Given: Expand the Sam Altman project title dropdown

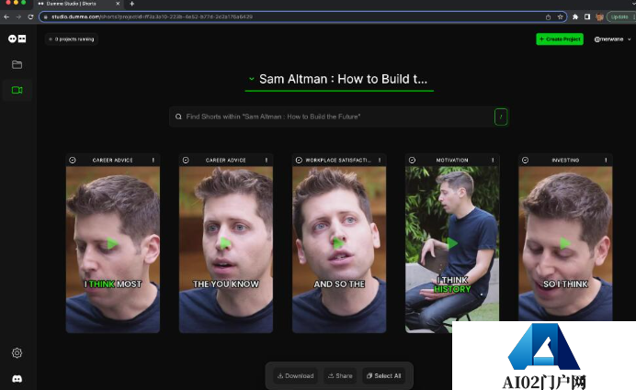Looking at the screenshot, I should [252, 79].
